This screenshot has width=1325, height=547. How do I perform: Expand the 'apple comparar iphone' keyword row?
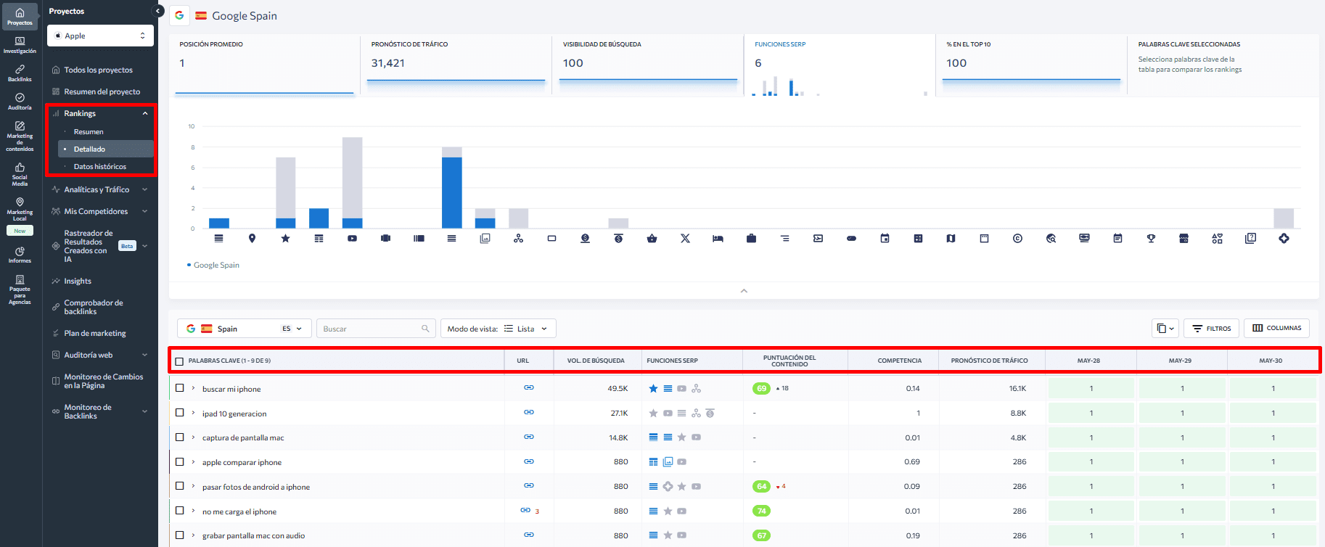[193, 461]
